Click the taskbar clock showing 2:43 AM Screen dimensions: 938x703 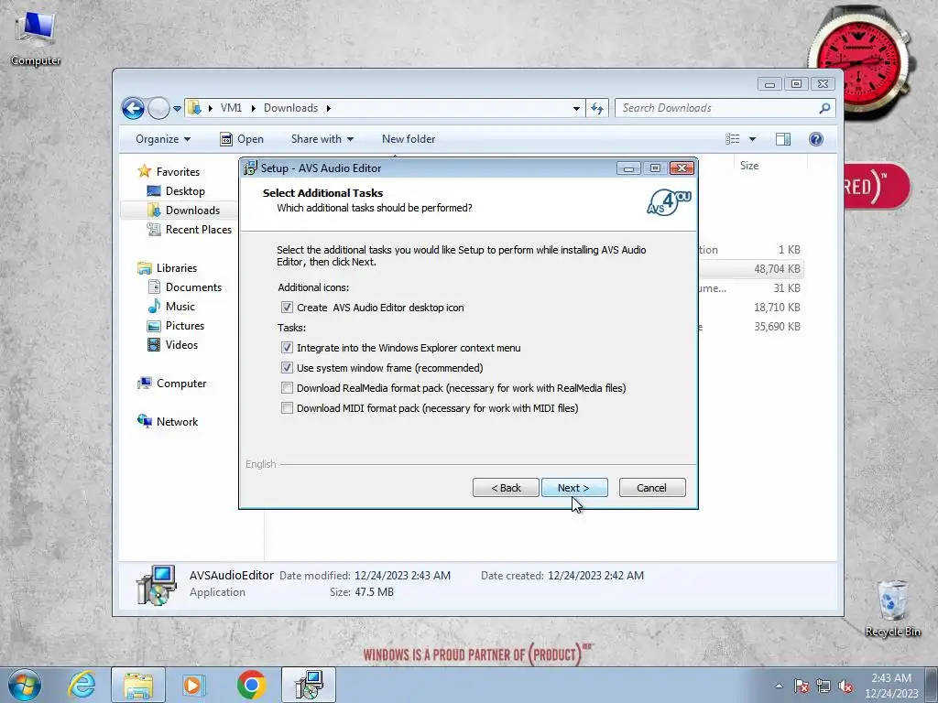pyautogui.click(x=890, y=686)
